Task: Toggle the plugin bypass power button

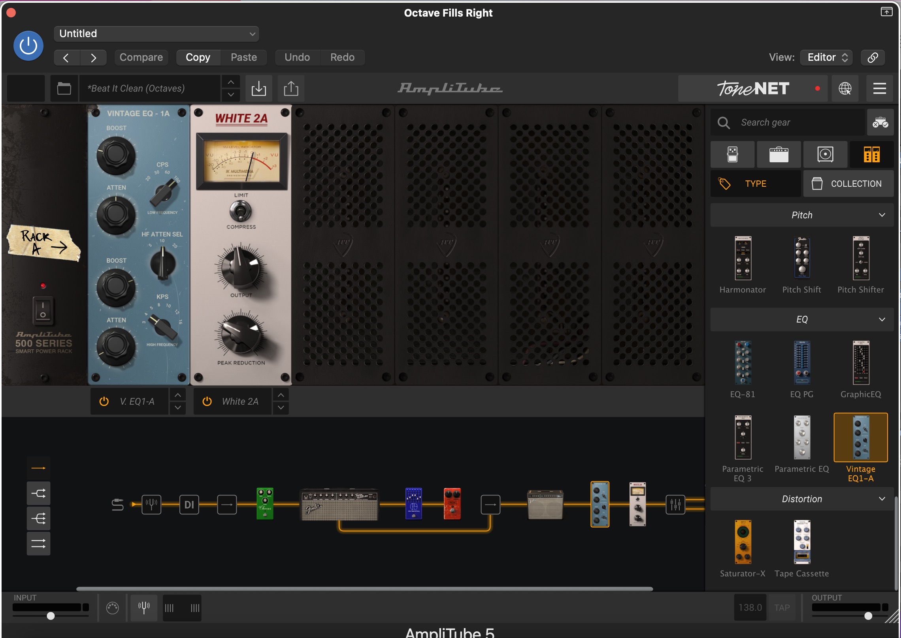Action: 28,46
